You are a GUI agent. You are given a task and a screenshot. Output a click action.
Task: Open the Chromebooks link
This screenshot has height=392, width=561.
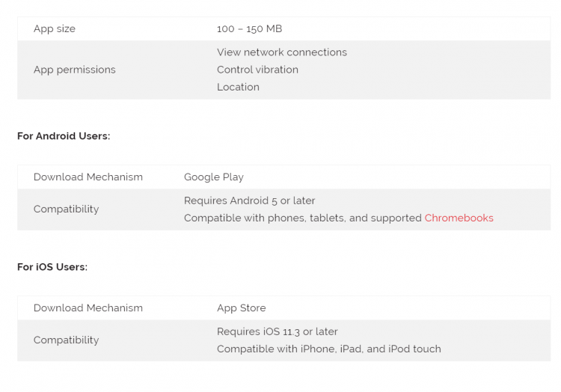click(459, 218)
